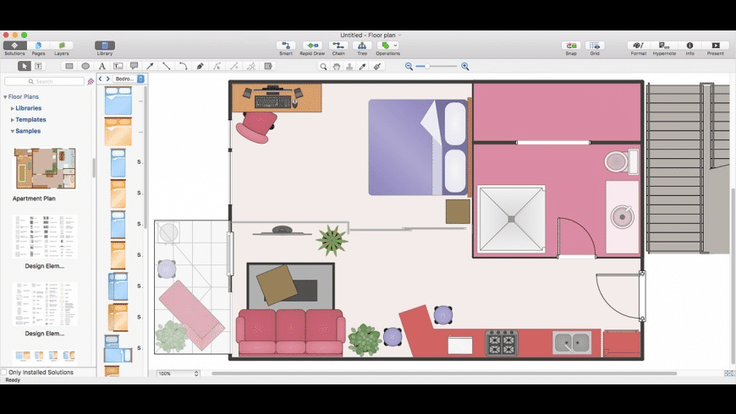Select the Callout speech bubble tool

(x=134, y=66)
